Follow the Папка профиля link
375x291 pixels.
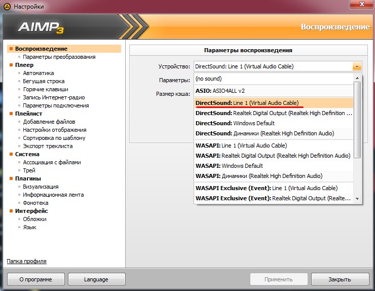tap(26, 261)
